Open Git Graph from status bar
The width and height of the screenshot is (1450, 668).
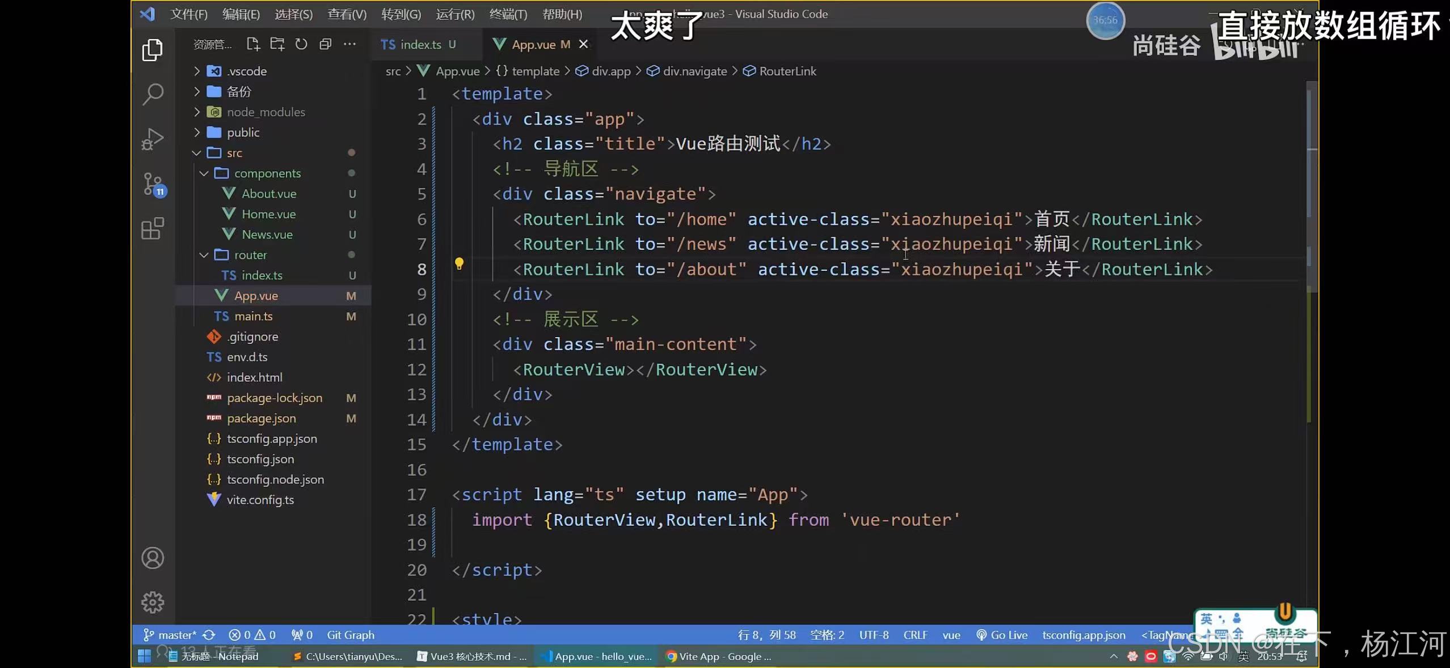(x=351, y=635)
